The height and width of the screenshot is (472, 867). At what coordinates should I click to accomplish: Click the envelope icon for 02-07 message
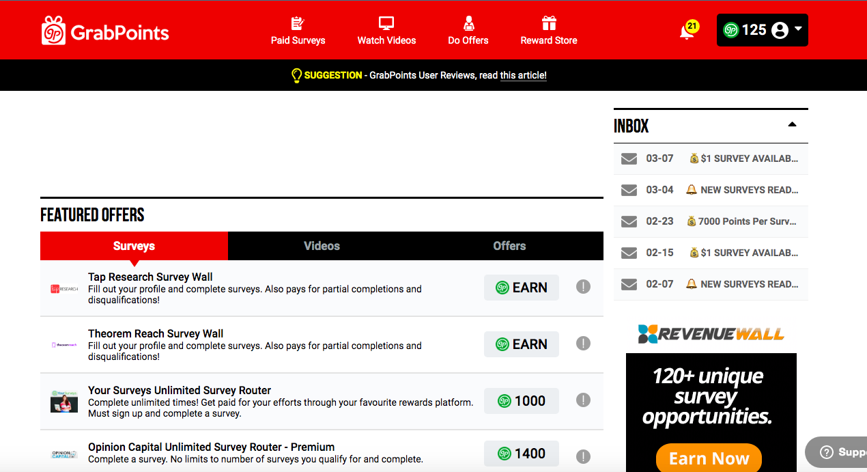click(629, 284)
